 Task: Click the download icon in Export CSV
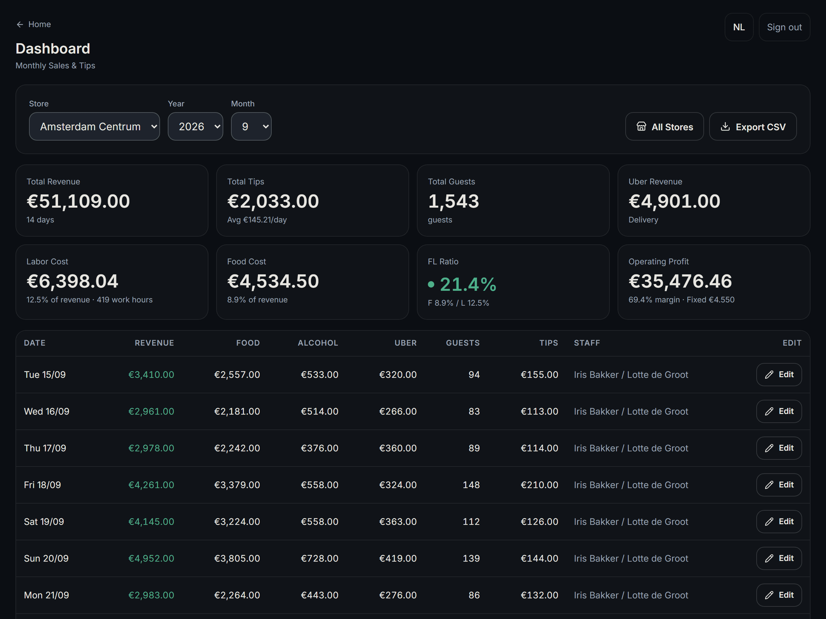tap(725, 126)
